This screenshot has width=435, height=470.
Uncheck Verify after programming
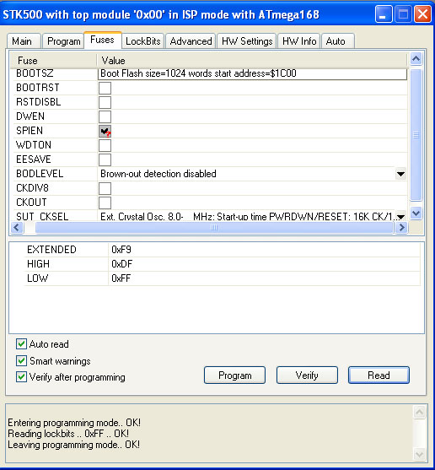tap(21, 377)
